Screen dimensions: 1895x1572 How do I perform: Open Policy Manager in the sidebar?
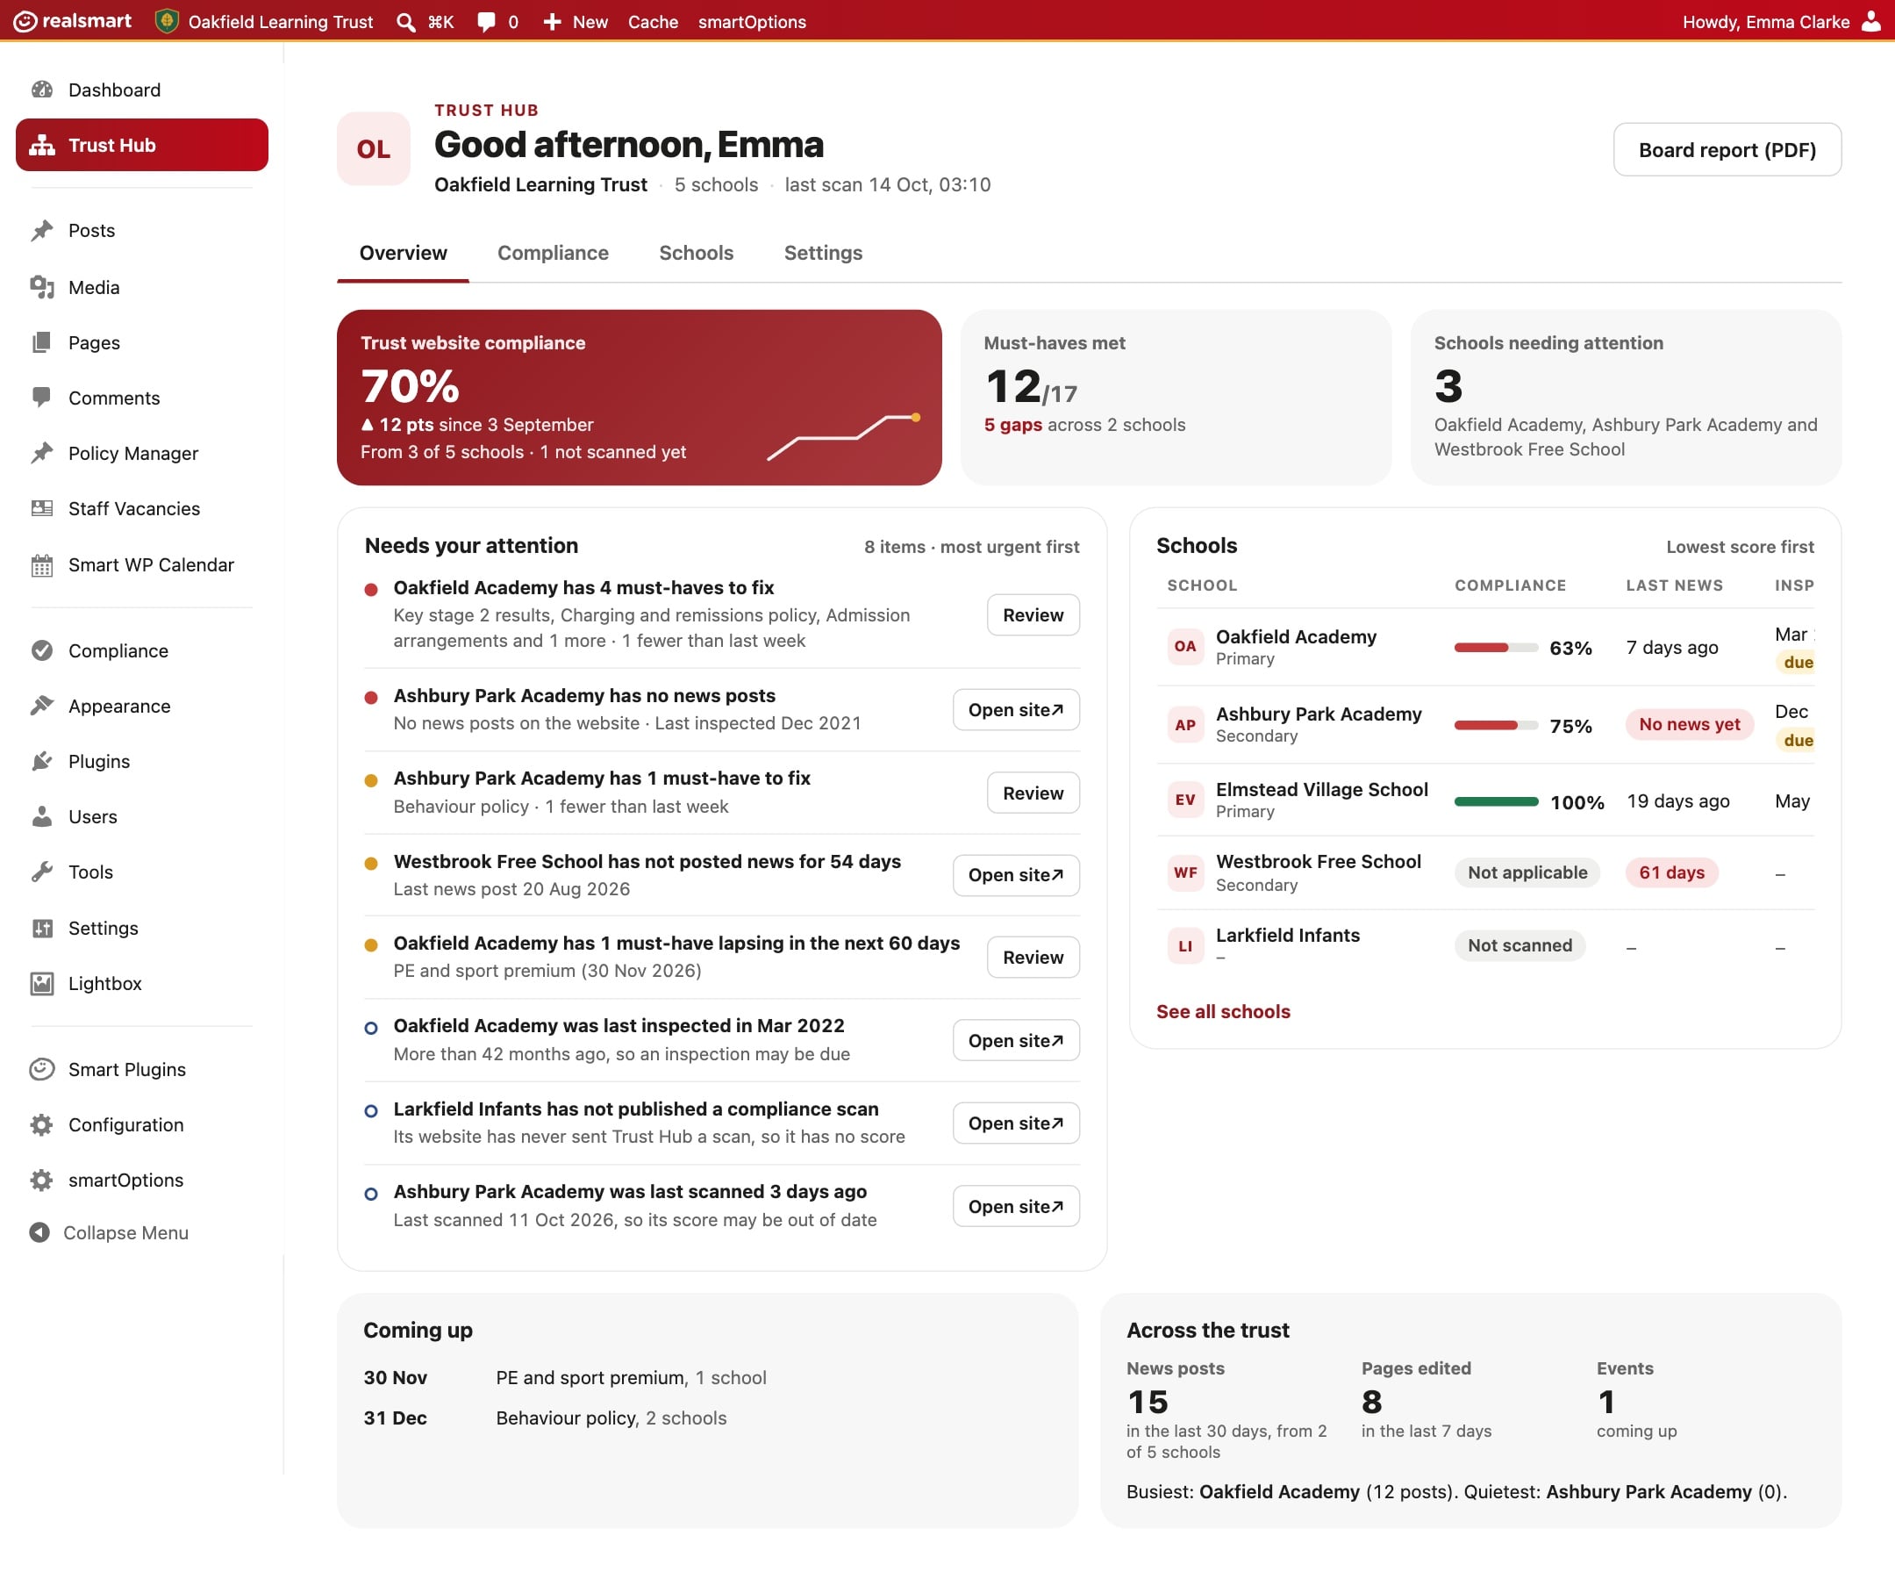132,453
